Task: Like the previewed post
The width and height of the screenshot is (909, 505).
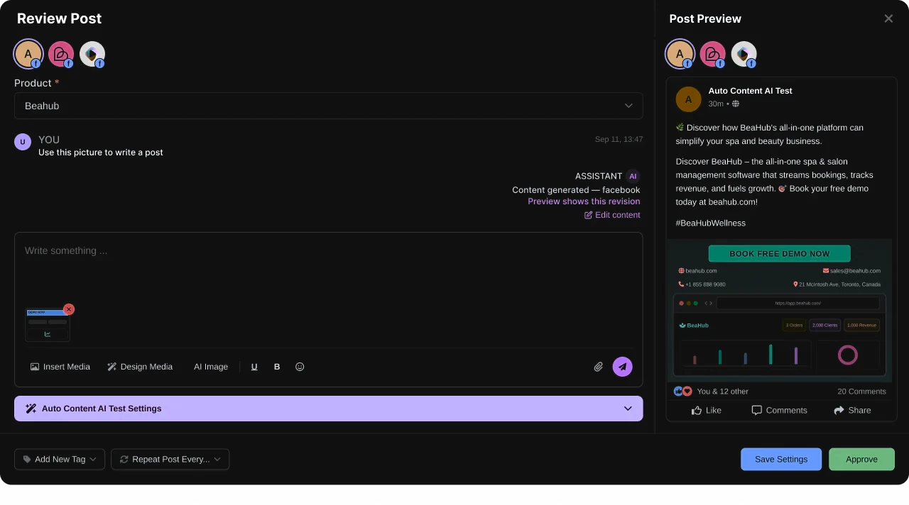Action: [706, 410]
